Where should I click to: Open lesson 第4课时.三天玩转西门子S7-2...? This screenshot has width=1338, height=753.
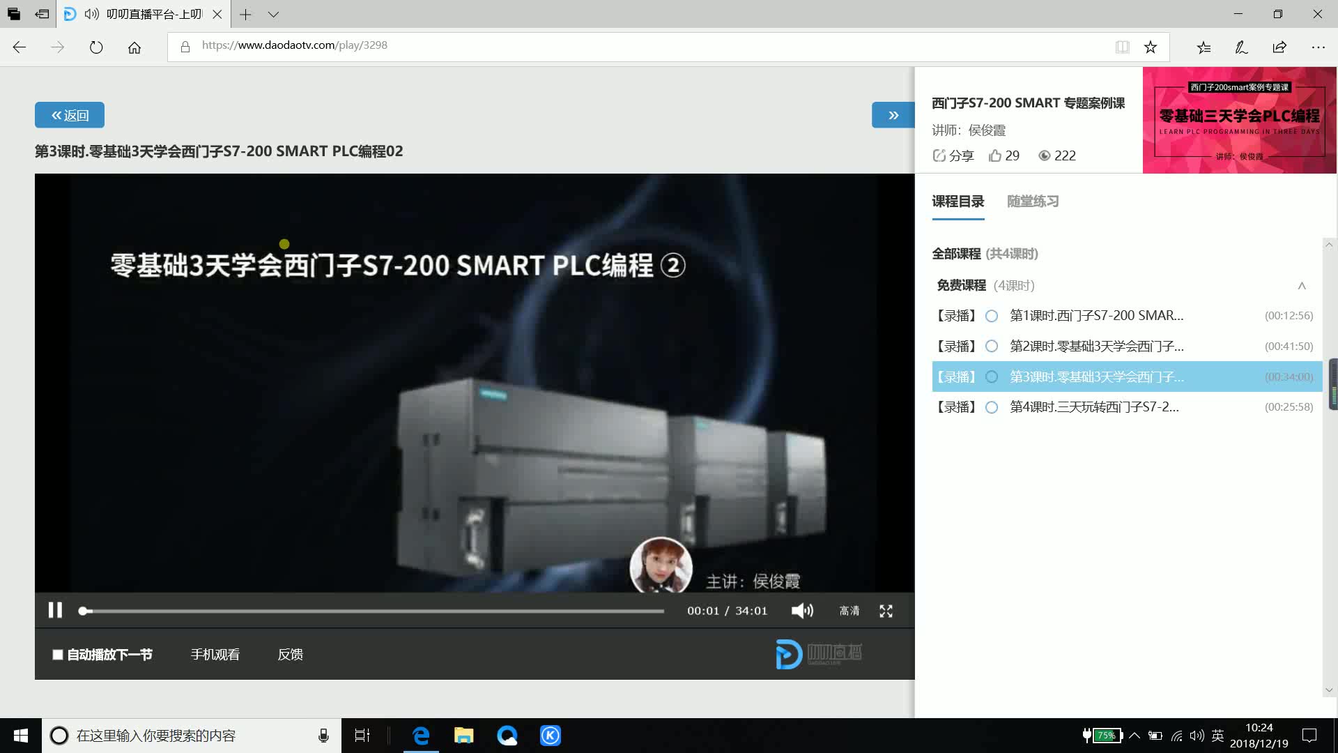pyautogui.click(x=1094, y=407)
